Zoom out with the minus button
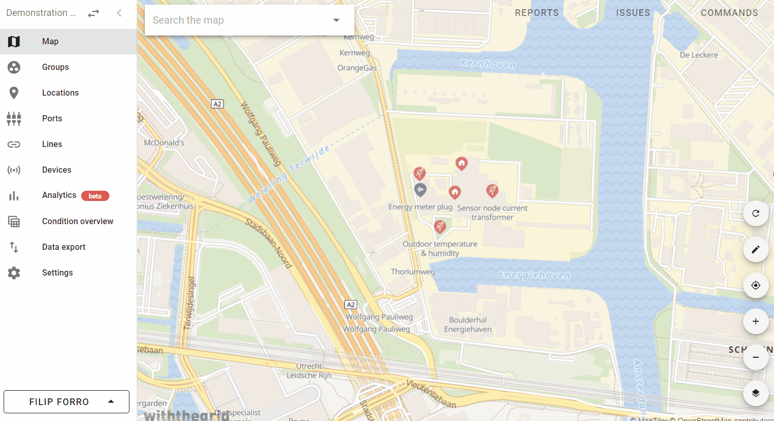Viewport: 774px width, 421px height. [x=756, y=357]
